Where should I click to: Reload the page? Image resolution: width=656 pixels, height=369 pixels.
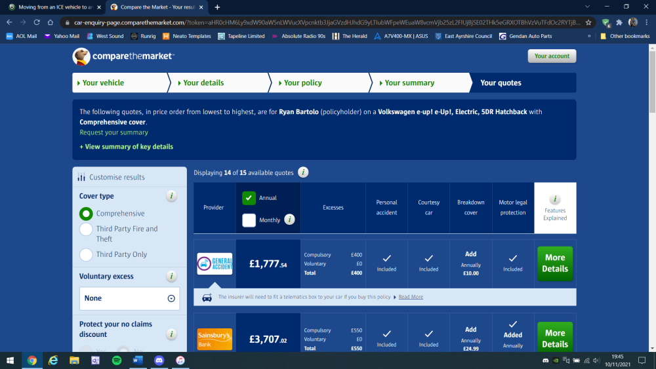coord(37,22)
